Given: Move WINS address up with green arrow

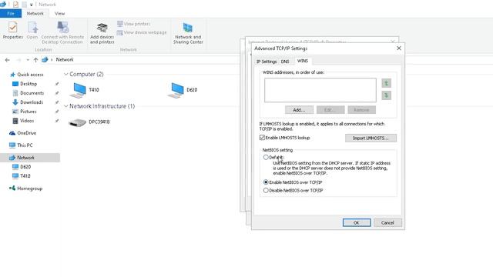Looking at the screenshot, I should point(387,83).
